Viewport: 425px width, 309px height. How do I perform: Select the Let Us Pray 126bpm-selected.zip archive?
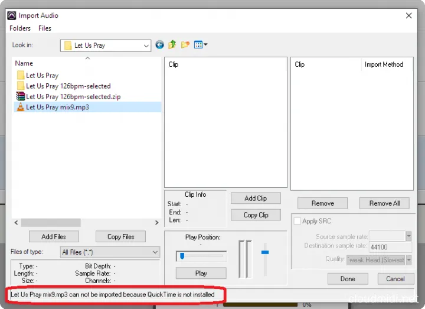pyautogui.click(x=73, y=96)
